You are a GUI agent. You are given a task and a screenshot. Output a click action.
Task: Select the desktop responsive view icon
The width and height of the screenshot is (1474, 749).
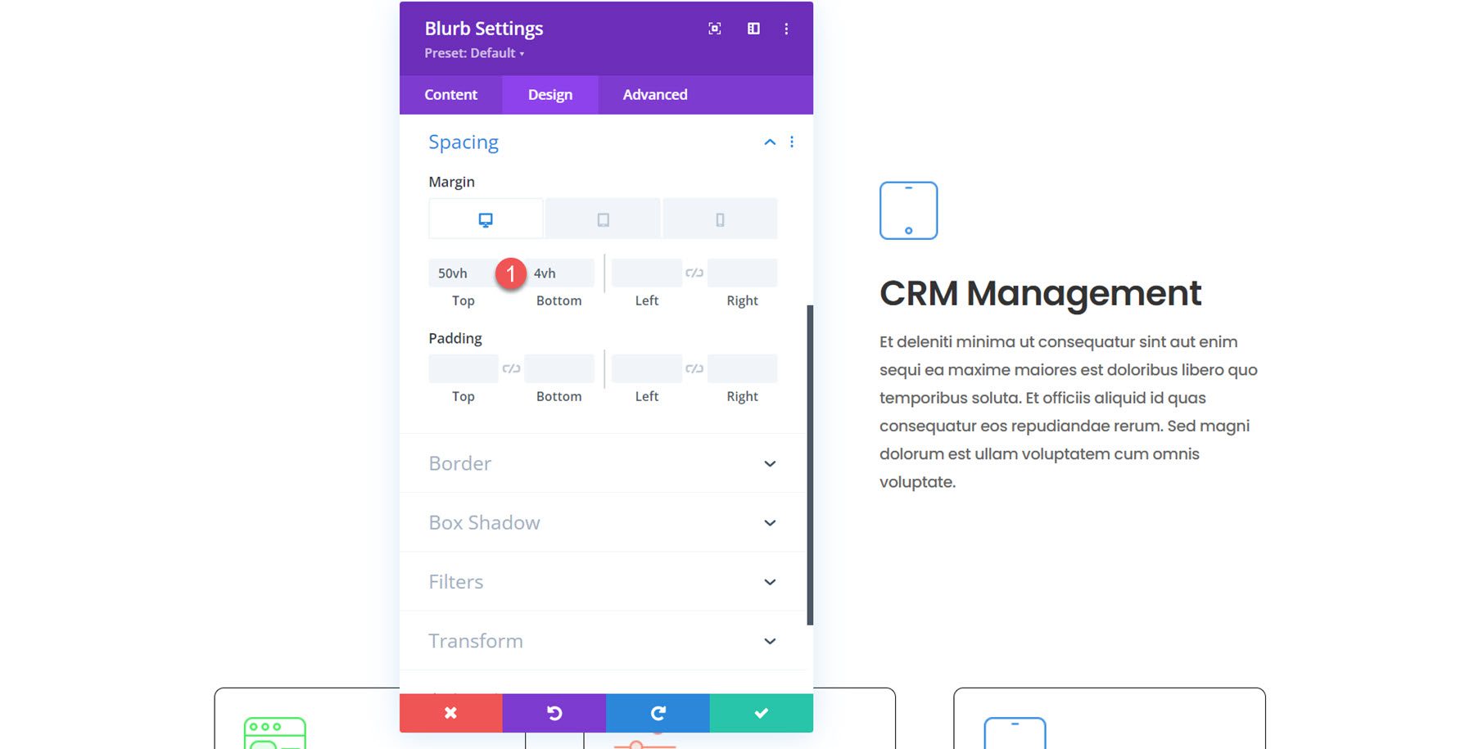coord(485,218)
